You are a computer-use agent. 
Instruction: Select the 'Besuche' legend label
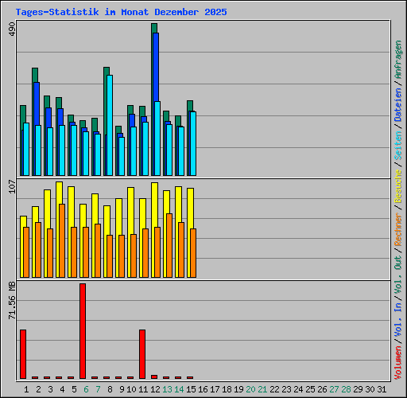[398, 186]
